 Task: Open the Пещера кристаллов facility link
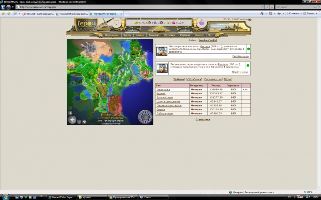[x=169, y=105]
